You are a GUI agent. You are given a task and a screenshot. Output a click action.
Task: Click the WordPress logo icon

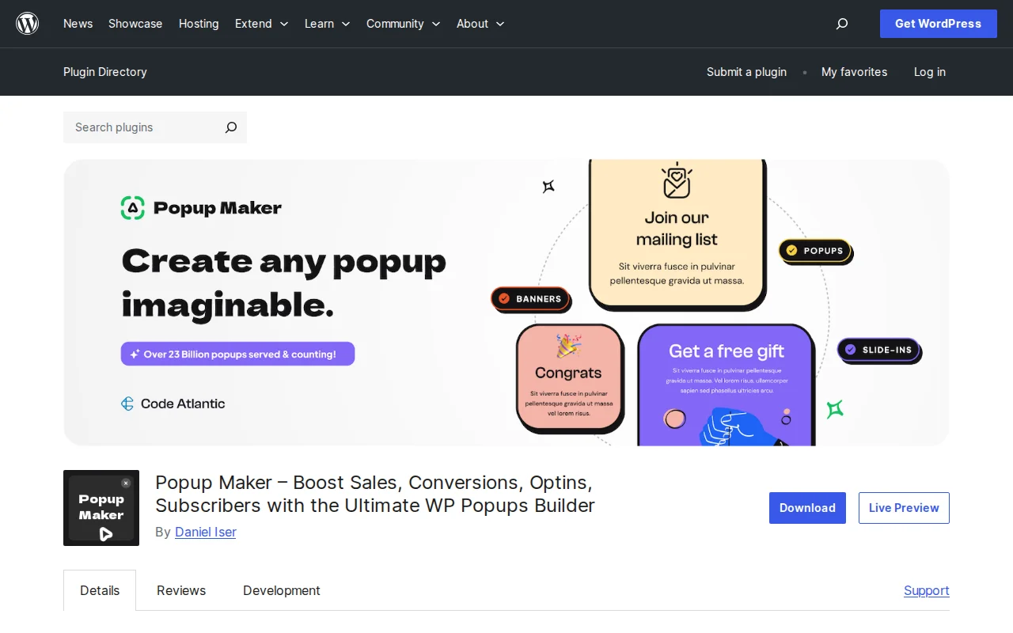coord(27,24)
